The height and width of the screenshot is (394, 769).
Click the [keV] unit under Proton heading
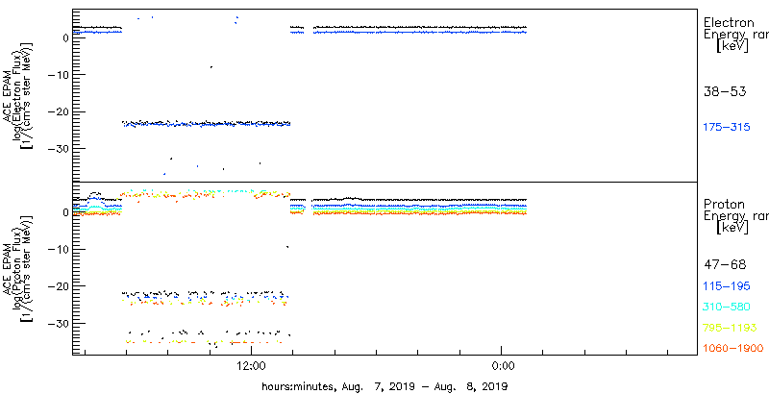[732, 229]
